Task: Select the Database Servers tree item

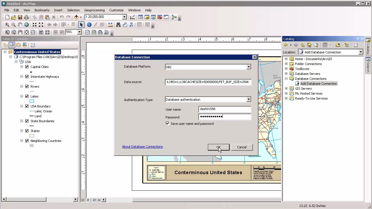Action: [308, 74]
